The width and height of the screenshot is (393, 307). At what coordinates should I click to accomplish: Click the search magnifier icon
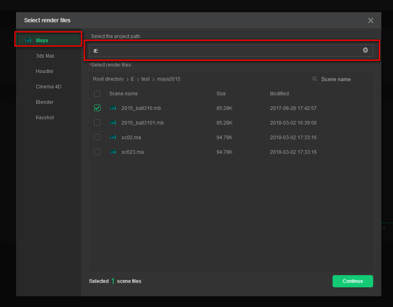pos(314,79)
